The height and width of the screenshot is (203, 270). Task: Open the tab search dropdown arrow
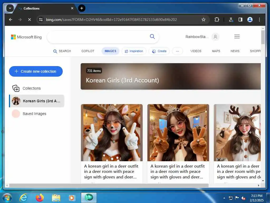coord(10,8)
